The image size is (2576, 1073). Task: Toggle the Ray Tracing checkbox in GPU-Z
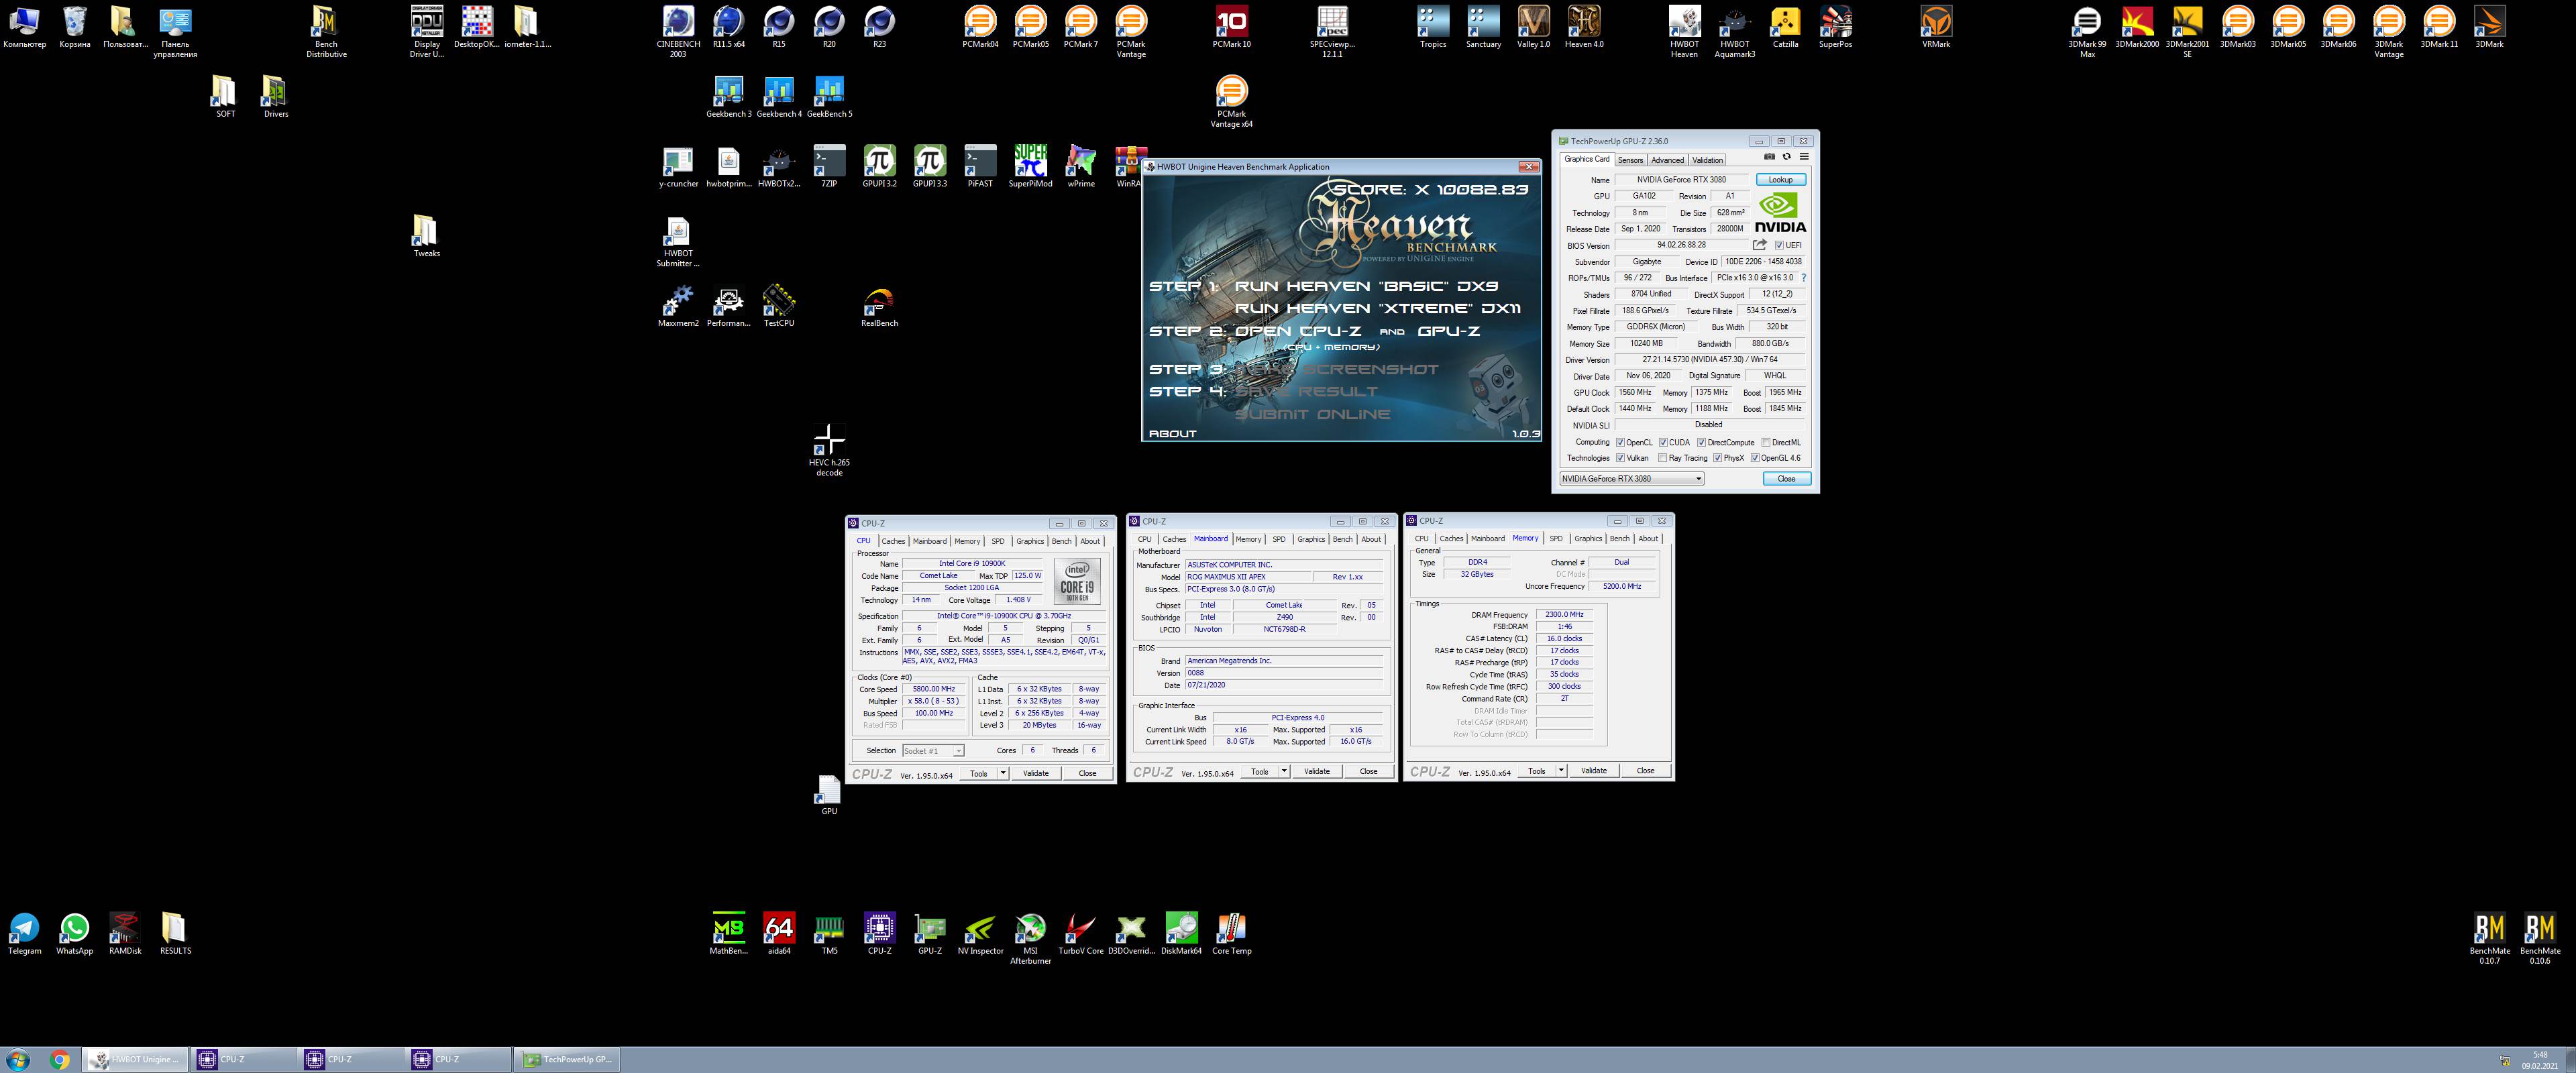[1662, 458]
